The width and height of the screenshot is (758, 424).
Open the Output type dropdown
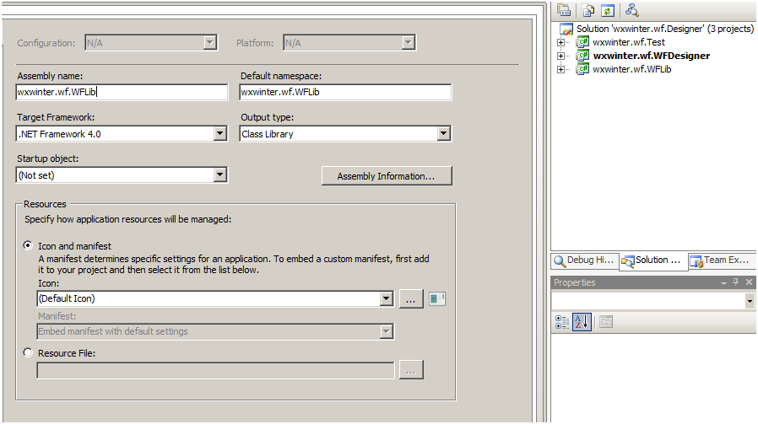click(x=444, y=134)
